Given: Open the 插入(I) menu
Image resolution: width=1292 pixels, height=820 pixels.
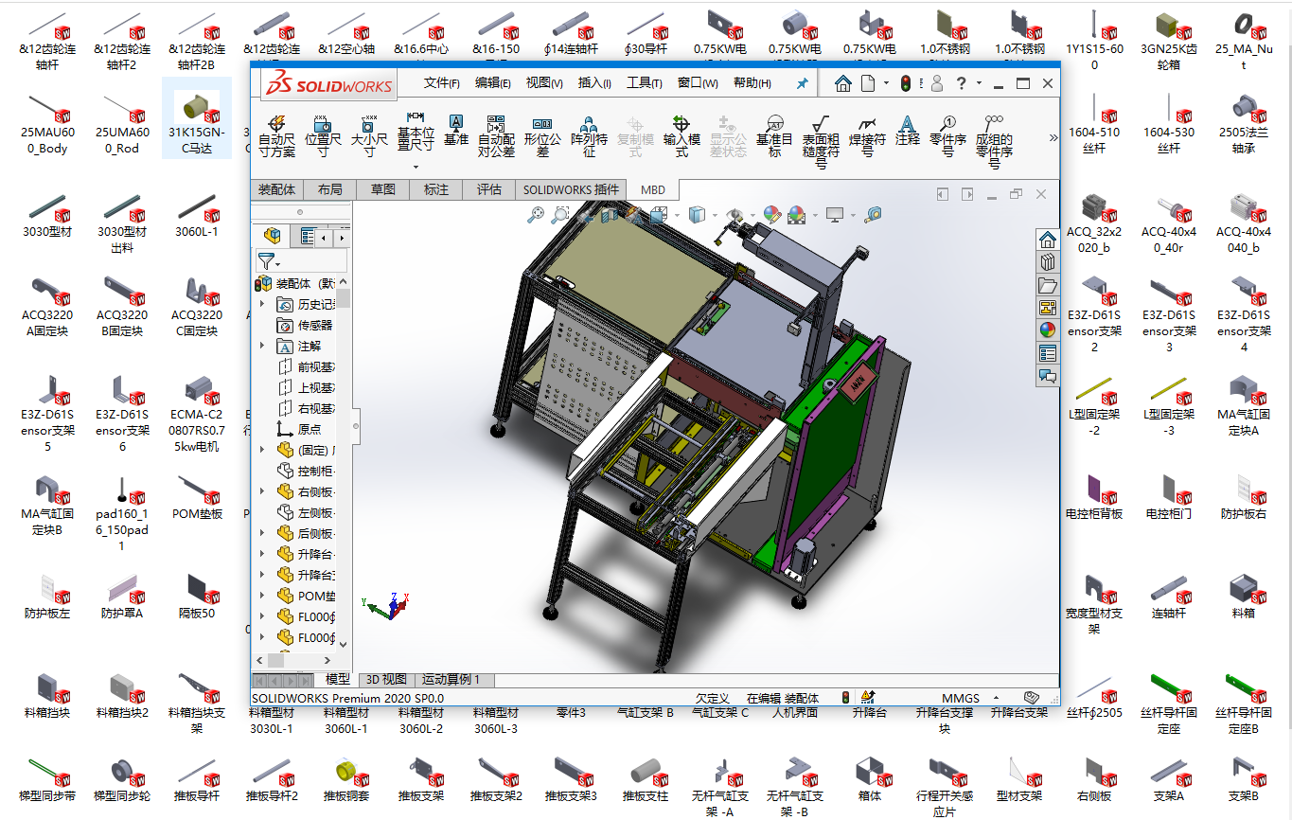Looking at the screenshot, I should coord(594,83).
